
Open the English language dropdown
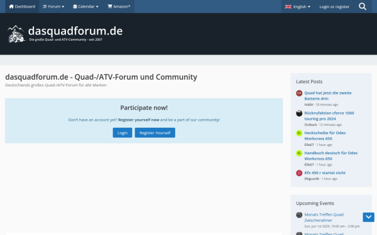(x=297, y=7)
